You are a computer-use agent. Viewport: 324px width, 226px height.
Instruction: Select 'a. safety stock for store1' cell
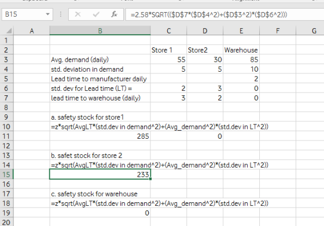click(100, 117)
